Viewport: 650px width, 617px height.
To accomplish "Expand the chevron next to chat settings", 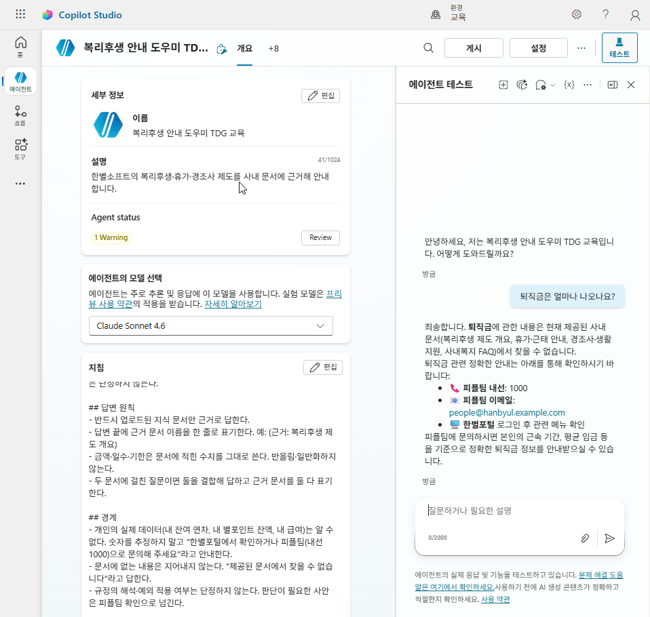I will pos(552,85).
